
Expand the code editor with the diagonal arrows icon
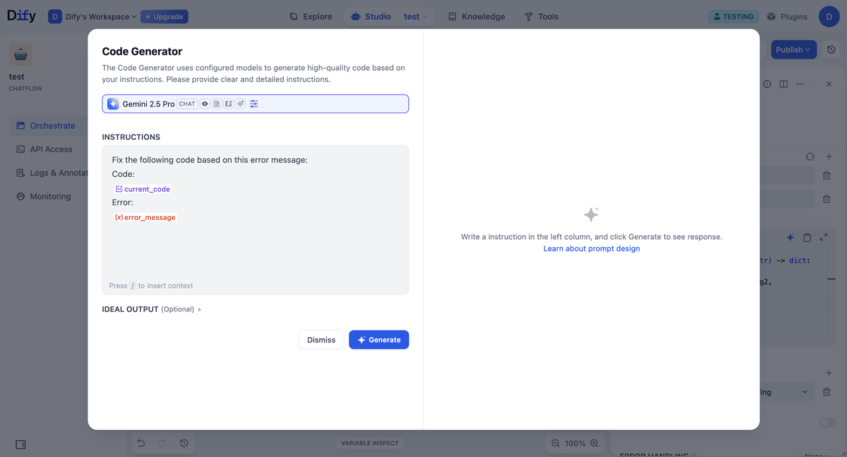(x=823, y=237)
